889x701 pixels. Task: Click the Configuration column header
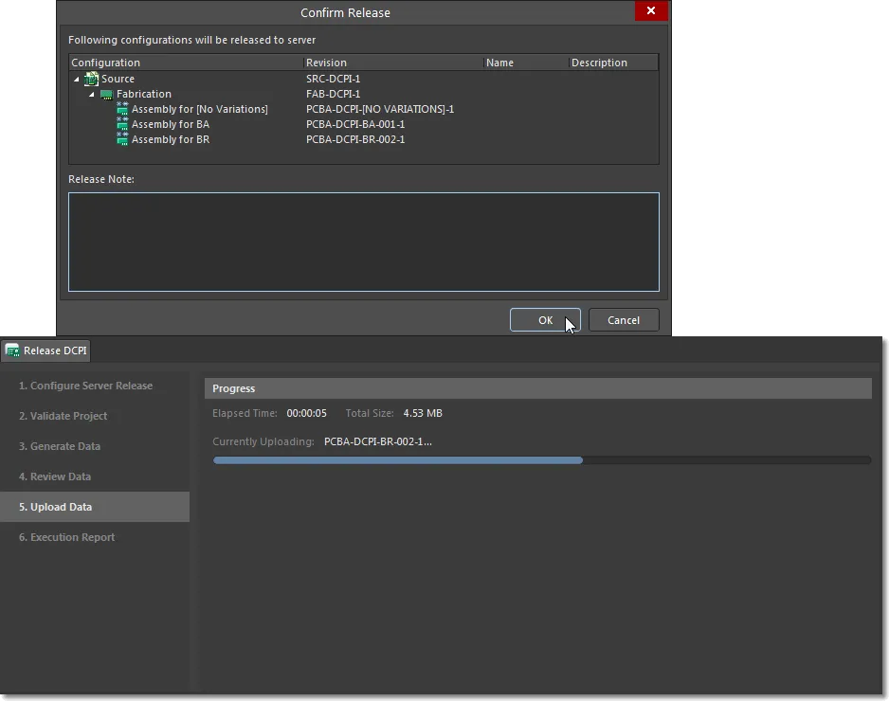click(x=186, y=63)
